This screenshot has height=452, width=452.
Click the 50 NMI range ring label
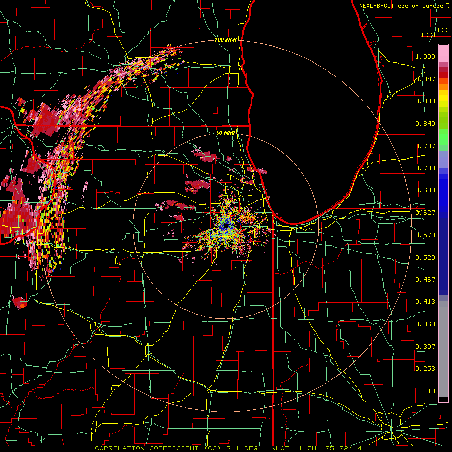pos(225,133)
